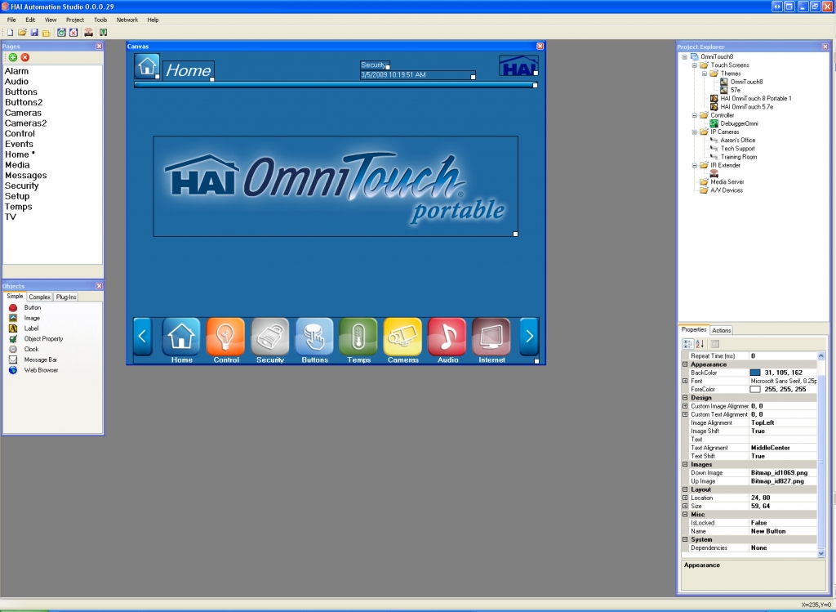Click the BackColor blue color swatch
The width and height of the screenshot is (836, 612).
point(755,373)
